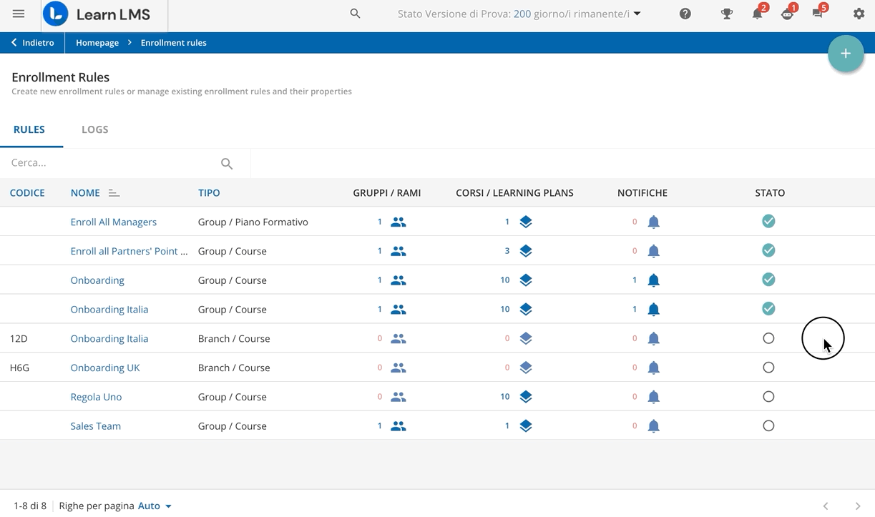Go to the previous page arrow
Image resolution: width=875 pixels, height=517 pixels.
tap(826, 506)
